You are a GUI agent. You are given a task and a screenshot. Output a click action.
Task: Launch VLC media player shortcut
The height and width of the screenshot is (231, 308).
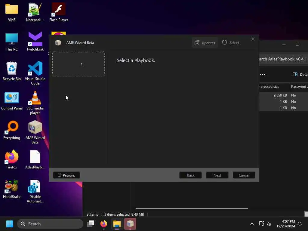35,103
